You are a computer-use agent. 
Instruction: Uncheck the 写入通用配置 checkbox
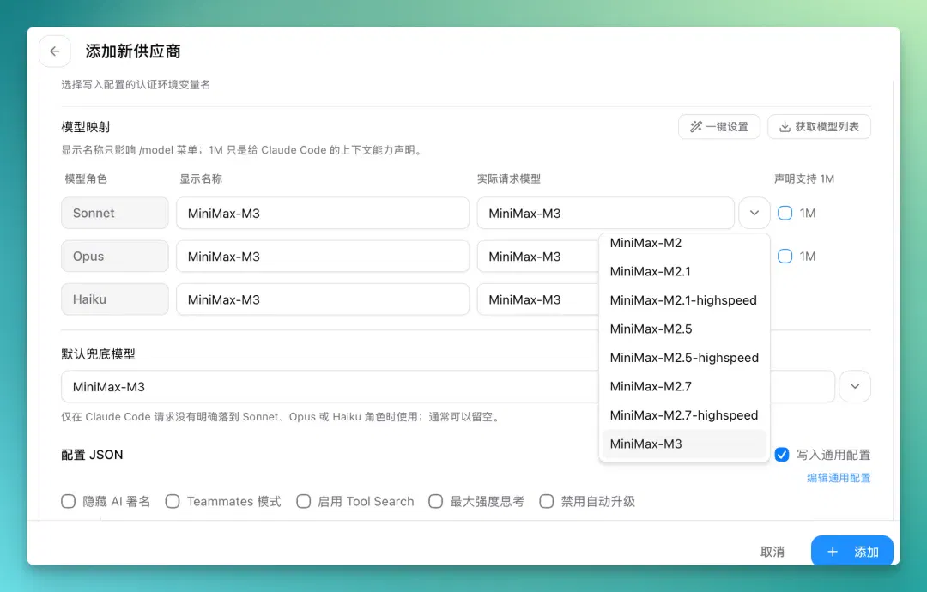782,455
